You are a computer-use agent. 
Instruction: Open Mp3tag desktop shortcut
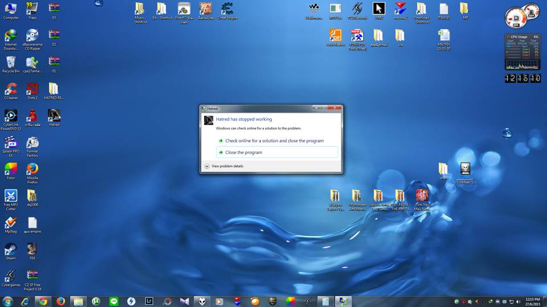tap(11, 225)
